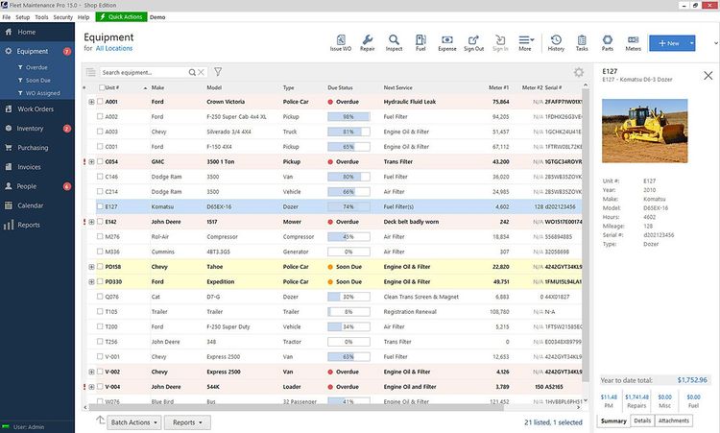Click the Parts toolbar icon
Screen dimensions: 720x433
[608, 41]
